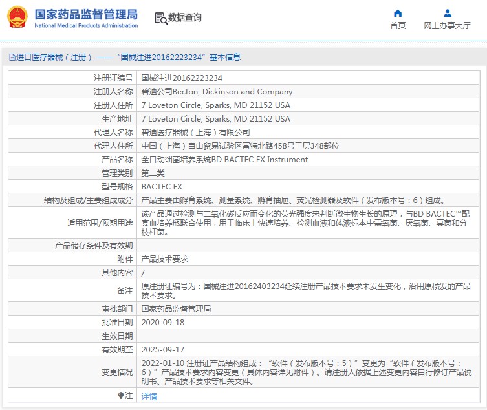The image size is (487, 410).
Task: Click the lightbulb icon beside 注
Action: click(120, 395)
